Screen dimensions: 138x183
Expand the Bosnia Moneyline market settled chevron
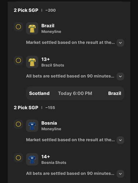pos(120,140)
